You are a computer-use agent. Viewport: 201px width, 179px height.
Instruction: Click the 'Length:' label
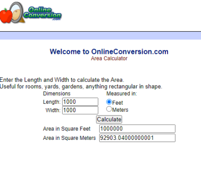(52, 102)
